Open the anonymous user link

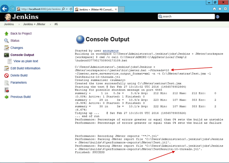point(111,51)
